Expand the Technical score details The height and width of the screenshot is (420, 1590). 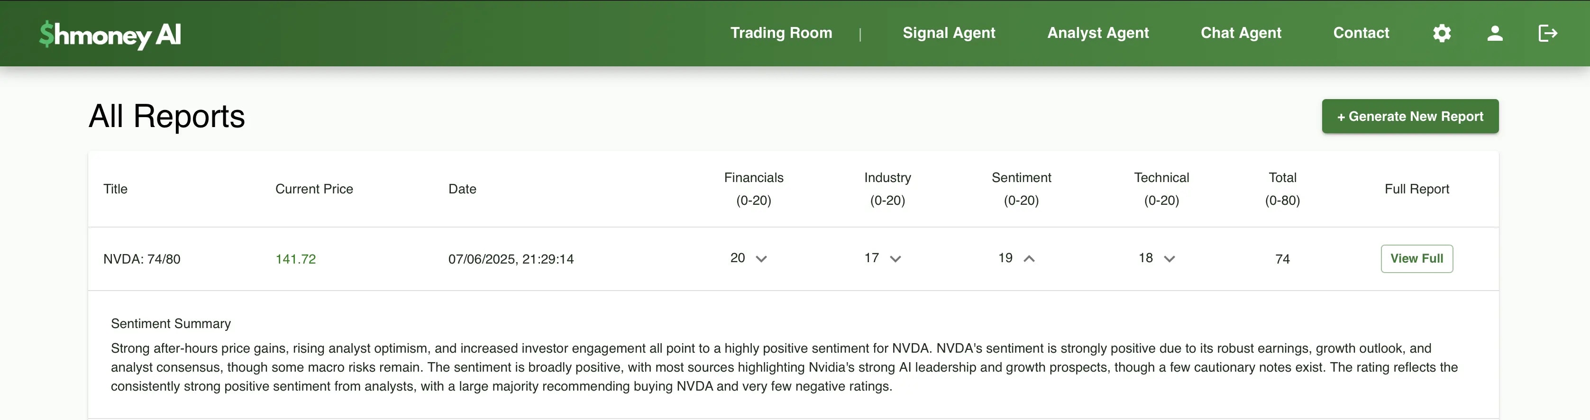pyautogui.click(x=1169, y=259)
